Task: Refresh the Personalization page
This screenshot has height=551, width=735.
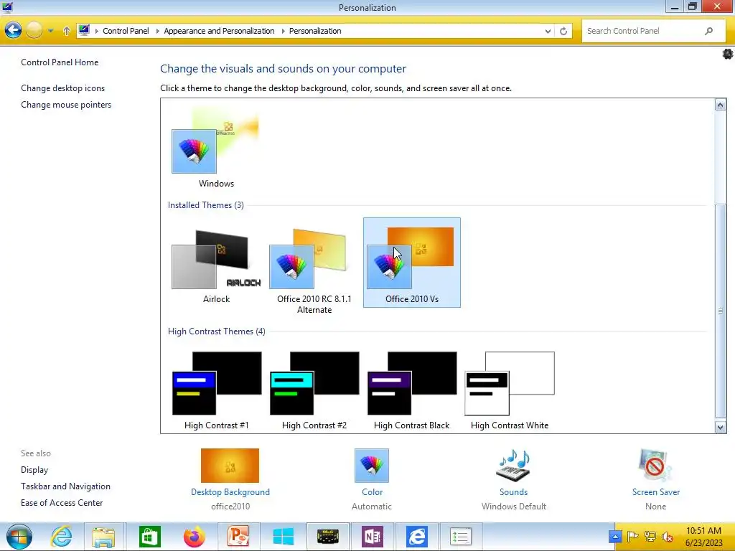Action: (563, 31)
